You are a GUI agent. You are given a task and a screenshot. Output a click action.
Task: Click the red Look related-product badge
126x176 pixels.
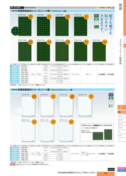click(17, 164)
